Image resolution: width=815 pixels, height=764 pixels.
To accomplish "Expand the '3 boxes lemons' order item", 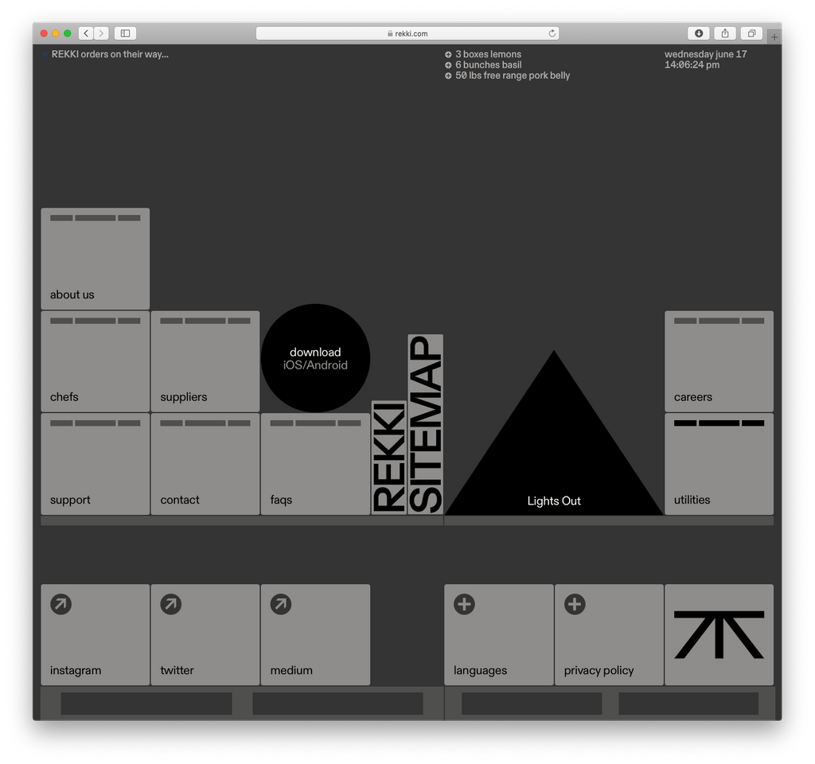I will point(448,55).
